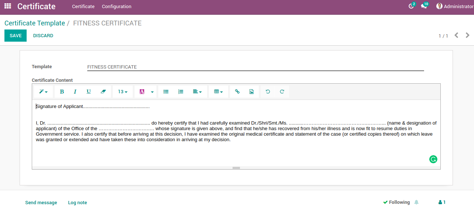
Task: Go back to Certificate Template breadcrumb
Action: (35, 23)
